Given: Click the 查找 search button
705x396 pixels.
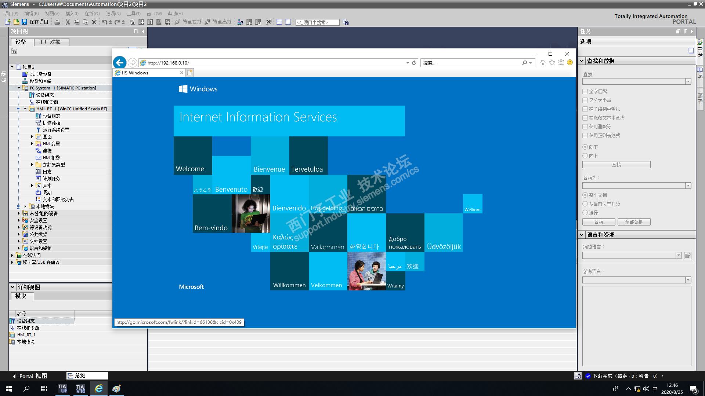Looking at the screenshot, I should tap(616, 165).
